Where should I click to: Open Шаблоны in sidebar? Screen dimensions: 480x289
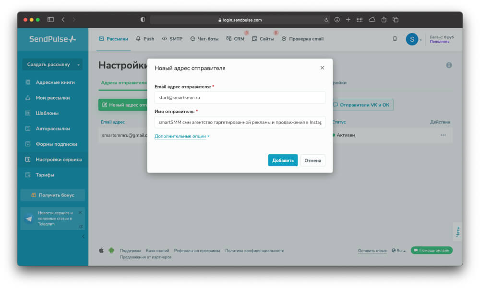[47, 113]
